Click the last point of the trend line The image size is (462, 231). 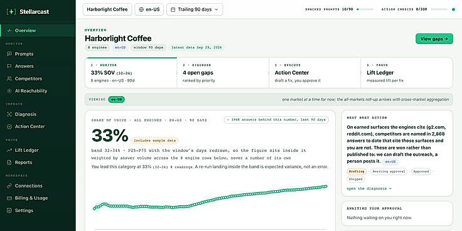(x=326, y=186)
